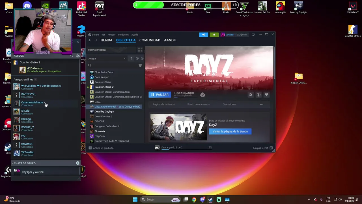Select friend ksKingg in friends list
This screenshot has height=204, width=362.
coord(45,120)
